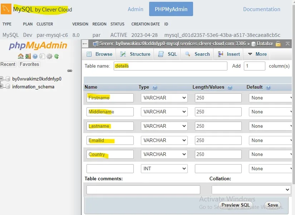Click the padlock icon in breadcrumb bar
The width and height of the screenshot is (295, 215).
click(278, 44)
